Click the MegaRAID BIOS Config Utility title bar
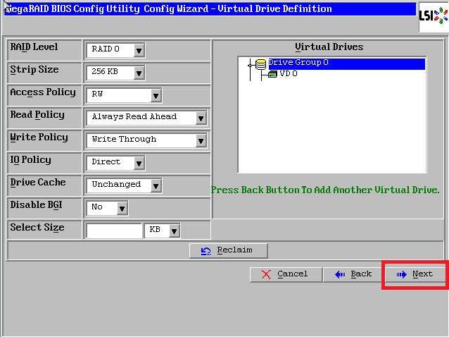Image resolution: width=449 pixels, height=337 pixels. pyautogui.click(x=210, y=9)
